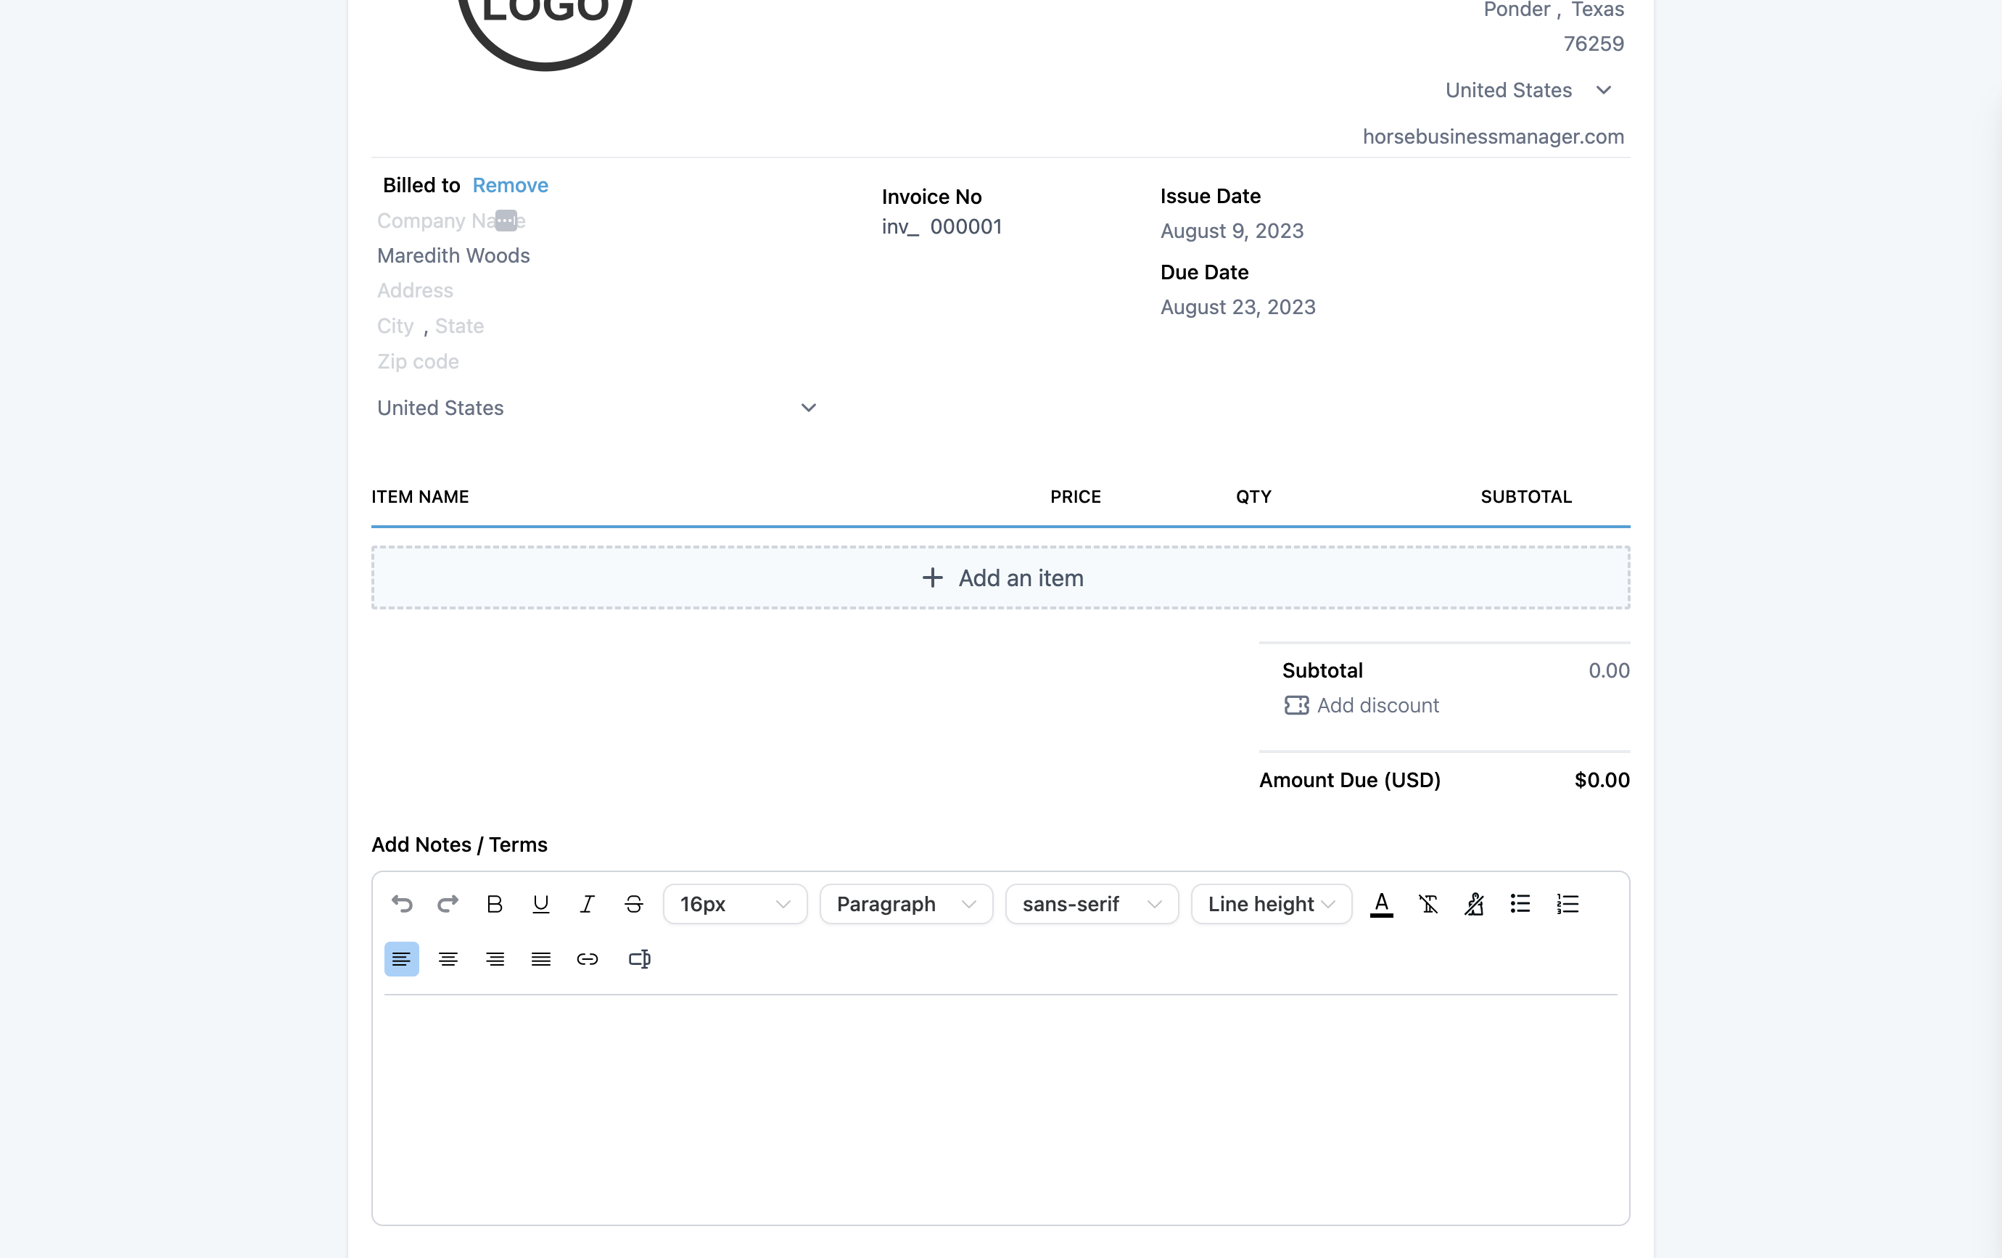2002x1258 pixels.
Task: Open the Line height dropdown
Action: pyautogui.click(x=1272, y=904)
